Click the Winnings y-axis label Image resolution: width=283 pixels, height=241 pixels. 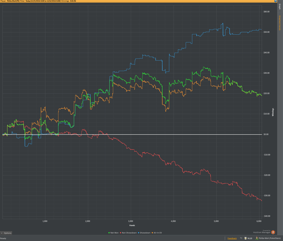point(273,112)
